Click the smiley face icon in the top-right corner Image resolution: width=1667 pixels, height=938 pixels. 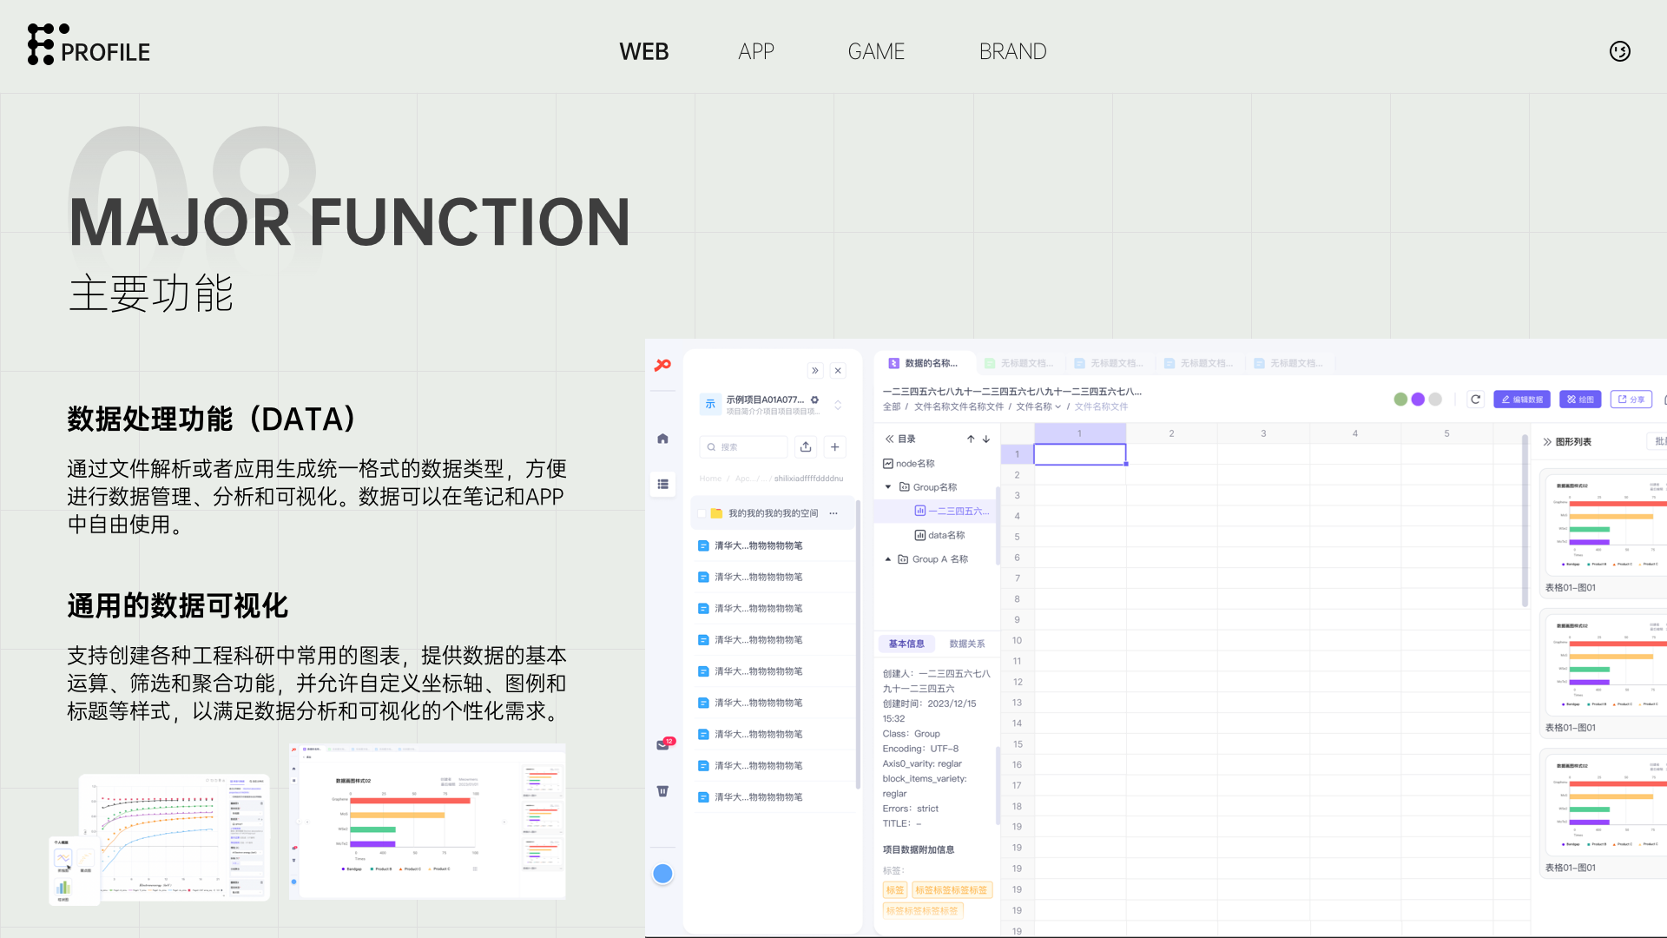tap(1619, 51)
